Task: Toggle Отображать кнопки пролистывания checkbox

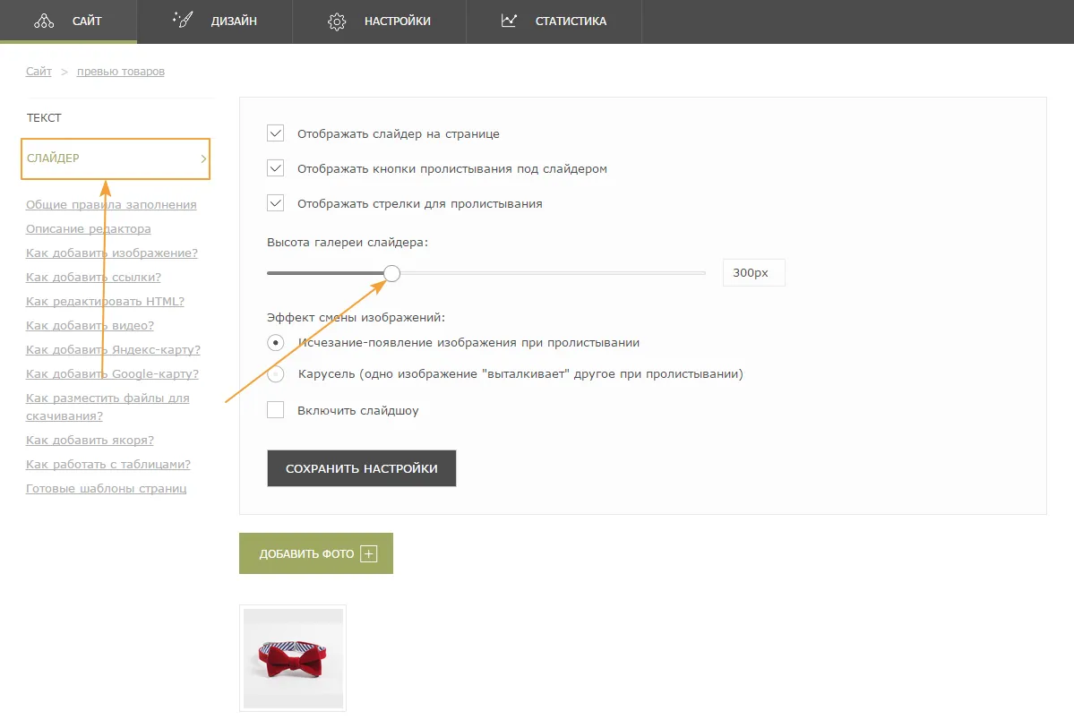Action: [x=275, y=167]
